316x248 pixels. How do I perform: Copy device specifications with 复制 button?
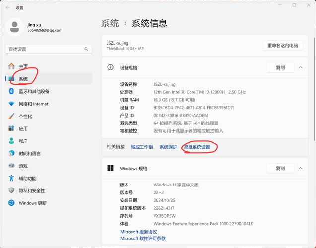280,67
